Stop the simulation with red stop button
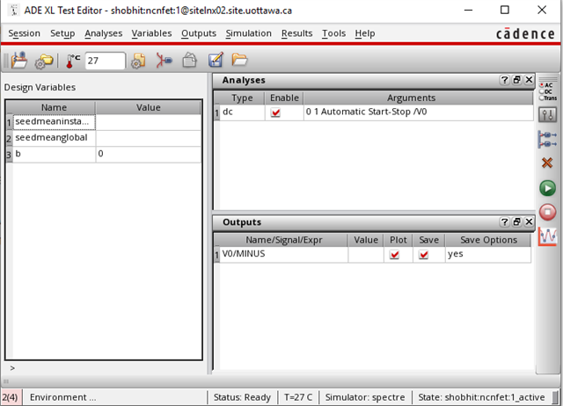This screenshot has width=563, height=406. [547, 212]
